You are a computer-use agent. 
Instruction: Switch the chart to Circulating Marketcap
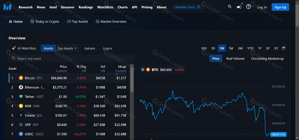pos(267,58)
